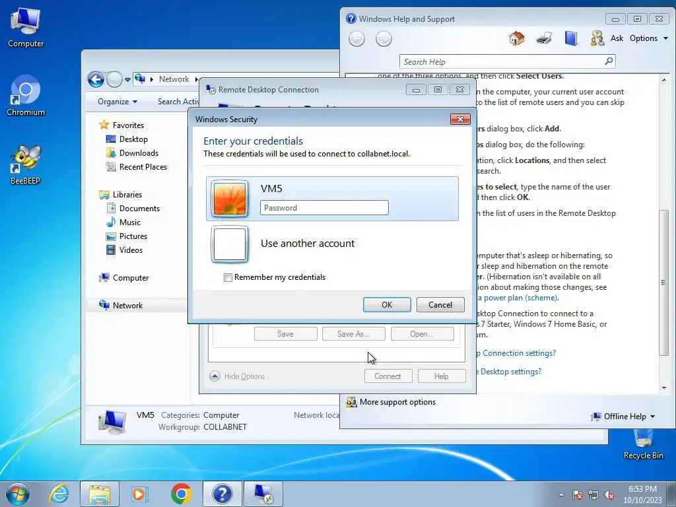
Task: Open the Options dropdown in Help
Action: click(x=649, y=38)
